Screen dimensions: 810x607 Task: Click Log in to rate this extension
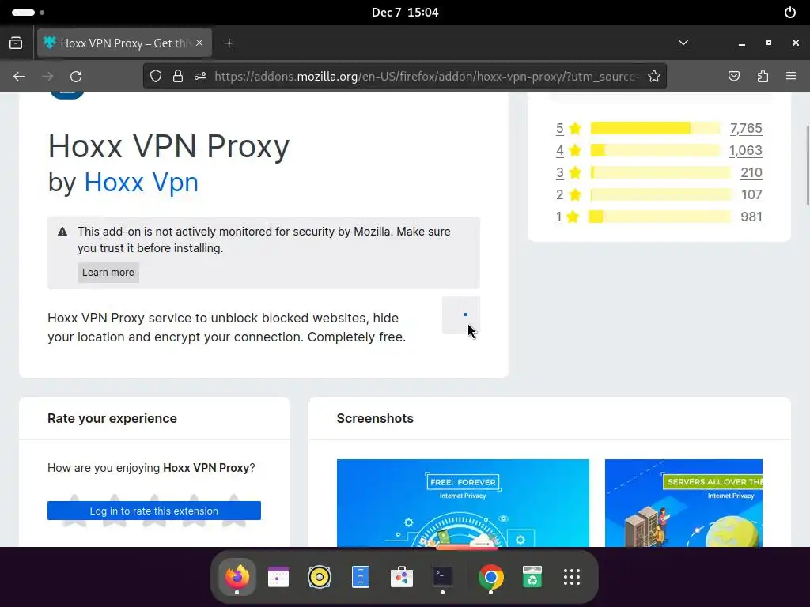pyautogui.click(x=154, y=511)
